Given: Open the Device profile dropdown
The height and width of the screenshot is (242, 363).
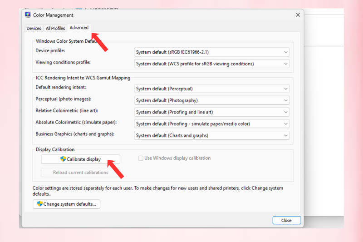Looking at the screenshot, I should (212, 52).
